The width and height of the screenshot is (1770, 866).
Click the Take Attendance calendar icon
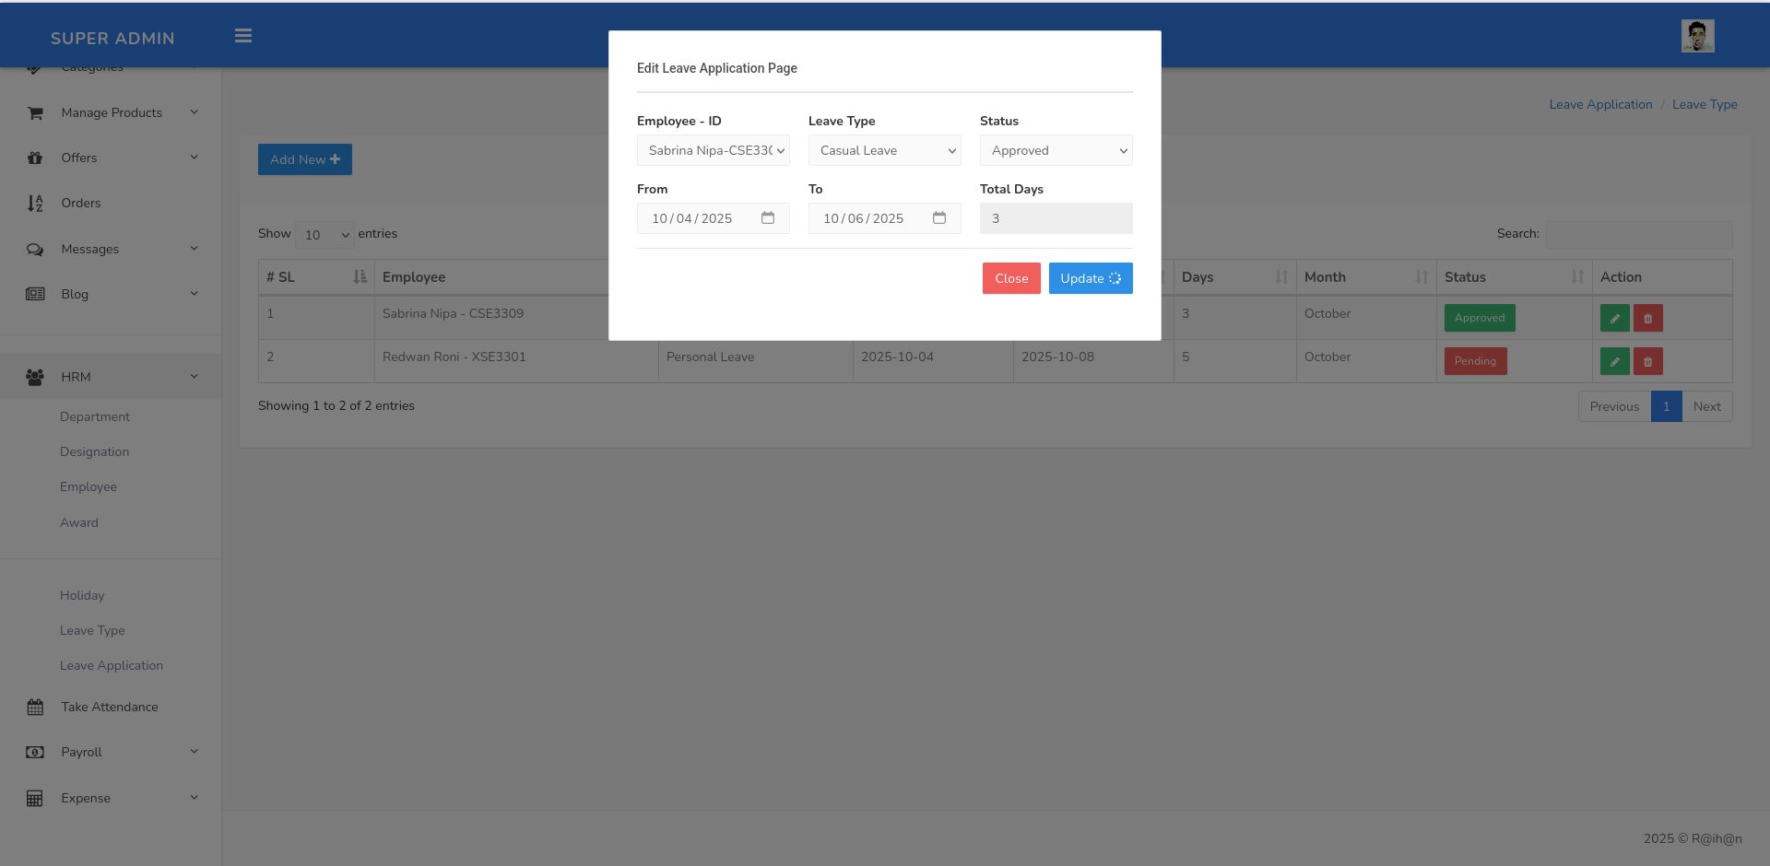click(35, 708)
